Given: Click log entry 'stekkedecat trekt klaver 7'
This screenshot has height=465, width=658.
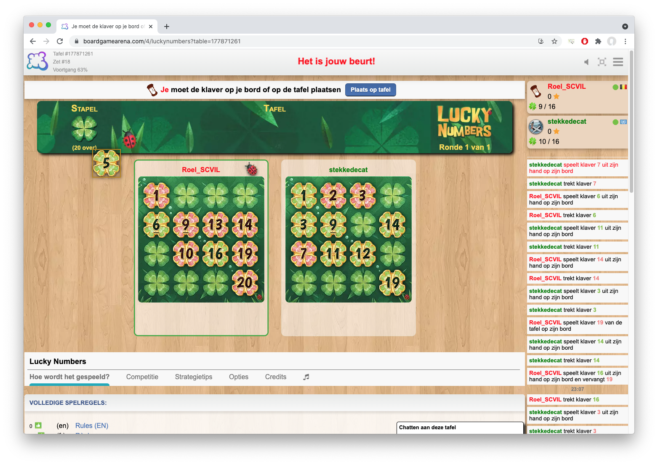Looking at the screenshot, I should click(577, 184).
